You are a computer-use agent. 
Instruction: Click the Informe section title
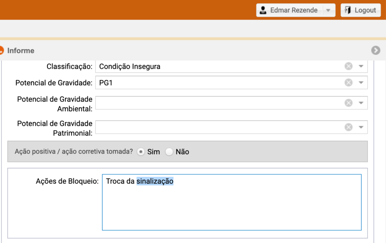tap(21, 50)
